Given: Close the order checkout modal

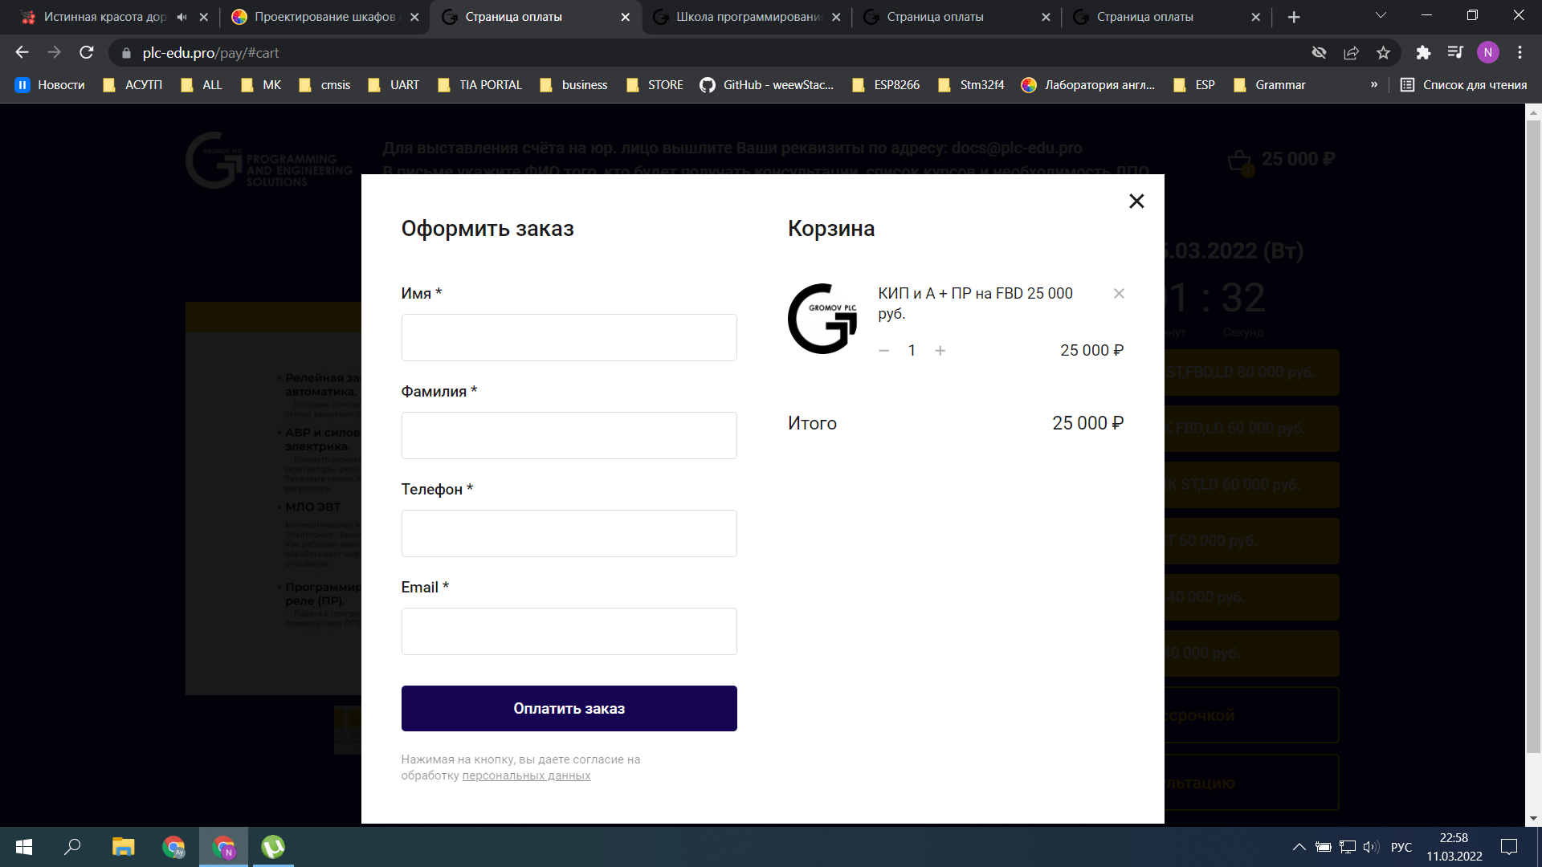Looking at the screenshot, I should 1136,201.
